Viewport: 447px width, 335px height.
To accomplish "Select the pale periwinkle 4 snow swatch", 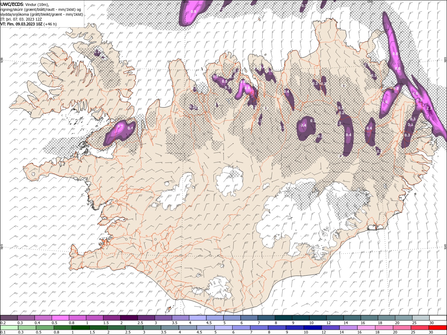I will tap(197, 318).
